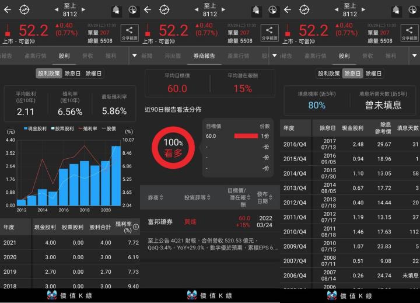The image size is (420, 303).
Task: Tap the trend tracking circle icon on dividend policy screen
Action: click(x=24, y=10)
